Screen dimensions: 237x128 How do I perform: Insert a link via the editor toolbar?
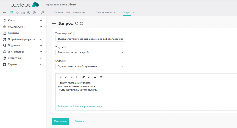(84, 77)
